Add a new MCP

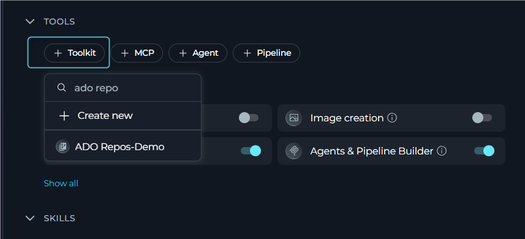click(137, 53)
